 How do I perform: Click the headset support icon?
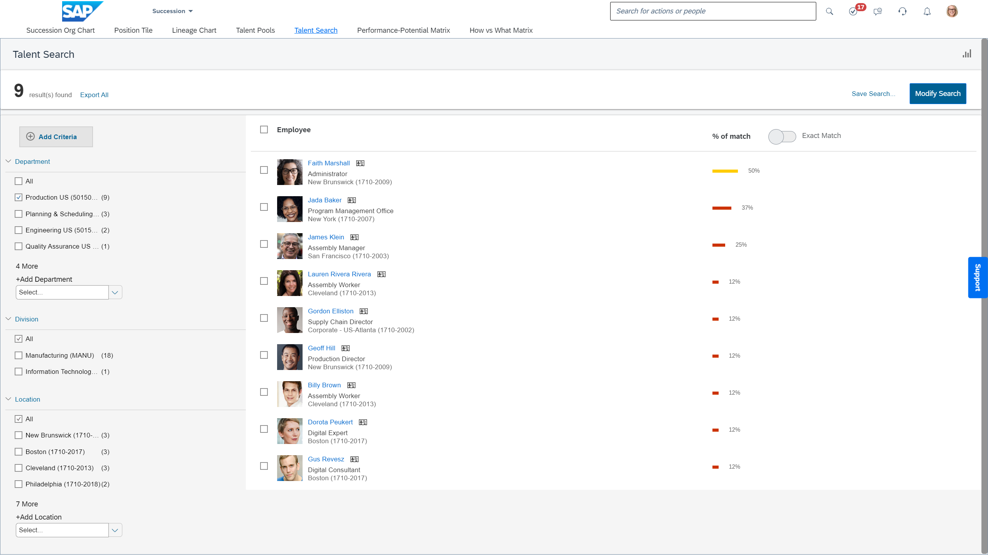902,12
